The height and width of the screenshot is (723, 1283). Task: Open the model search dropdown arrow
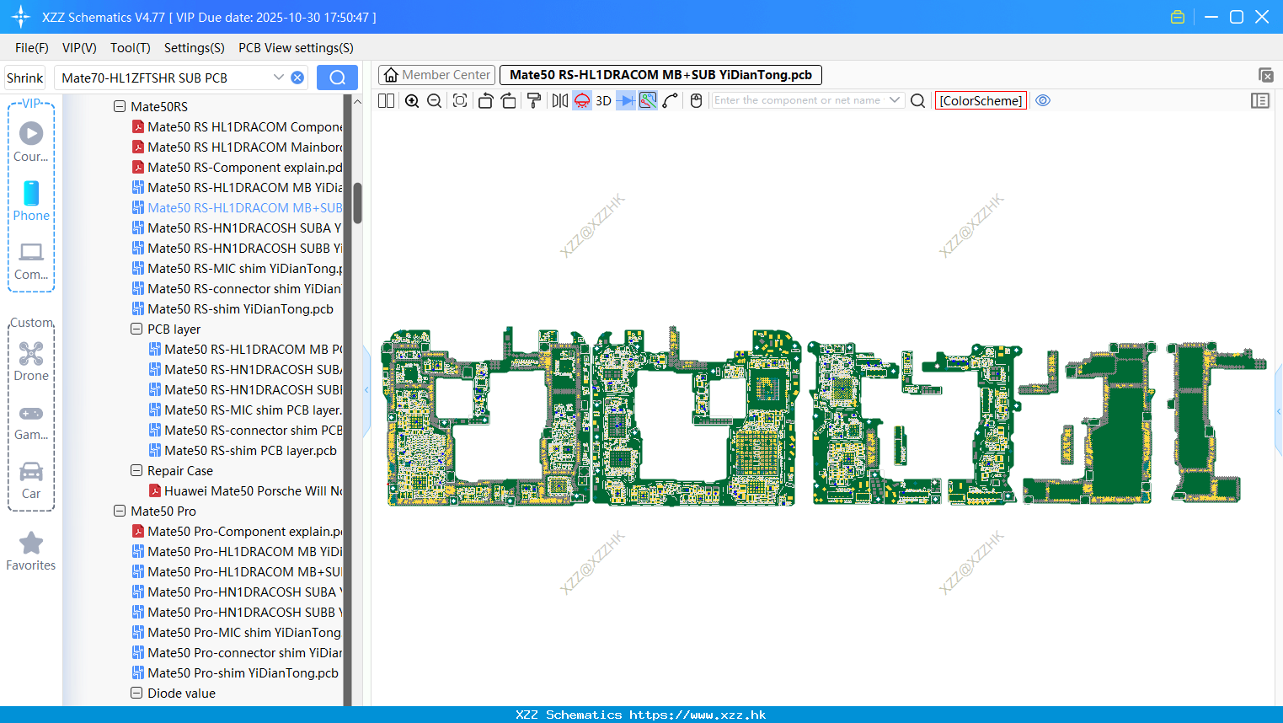point(278,78)
